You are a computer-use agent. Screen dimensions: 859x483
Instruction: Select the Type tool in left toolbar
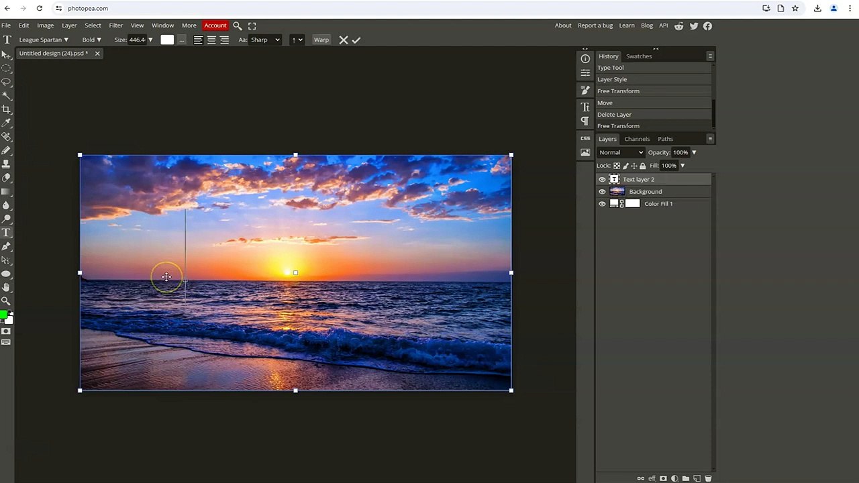[x=6, y=233]
